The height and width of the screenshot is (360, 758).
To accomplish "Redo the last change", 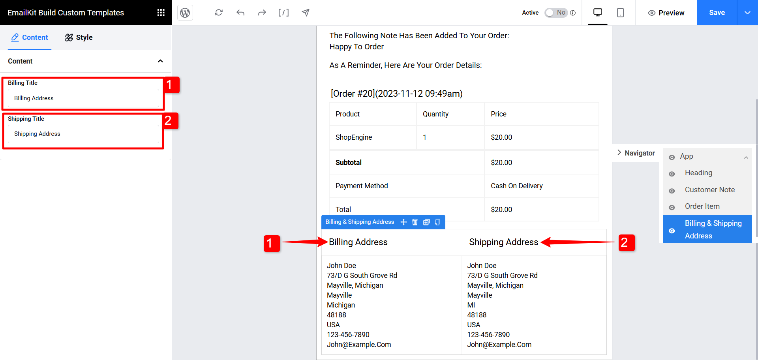I will [x=262, y=13].
